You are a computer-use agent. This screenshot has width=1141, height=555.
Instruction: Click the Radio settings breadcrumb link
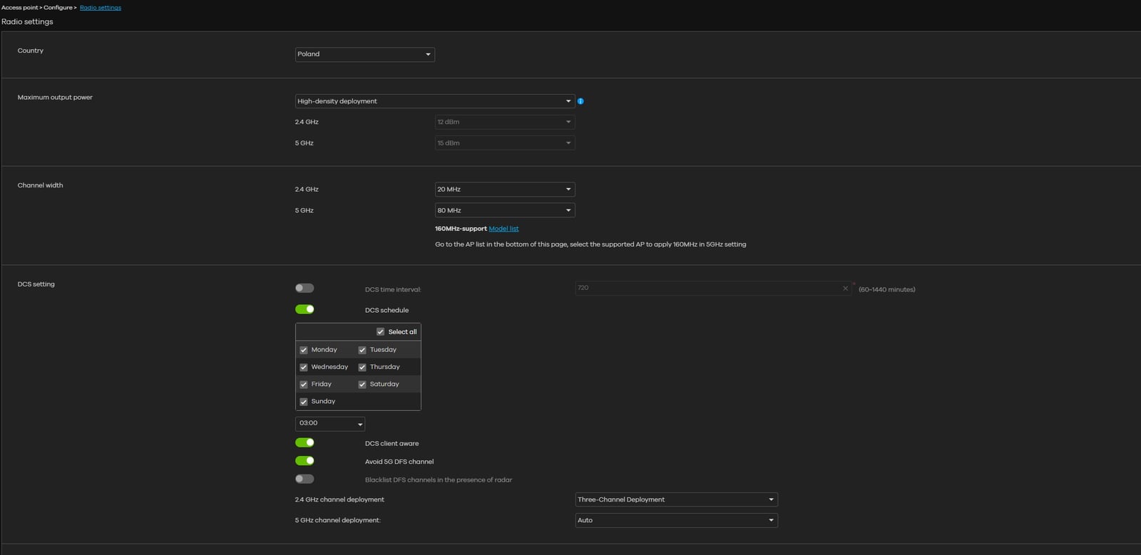click(101, 8)
